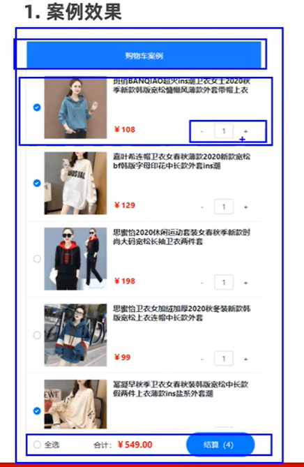Uncheck the white hoodie ¥129 item
The width and height of the screenshot is (304, 467).
(37, 183)
